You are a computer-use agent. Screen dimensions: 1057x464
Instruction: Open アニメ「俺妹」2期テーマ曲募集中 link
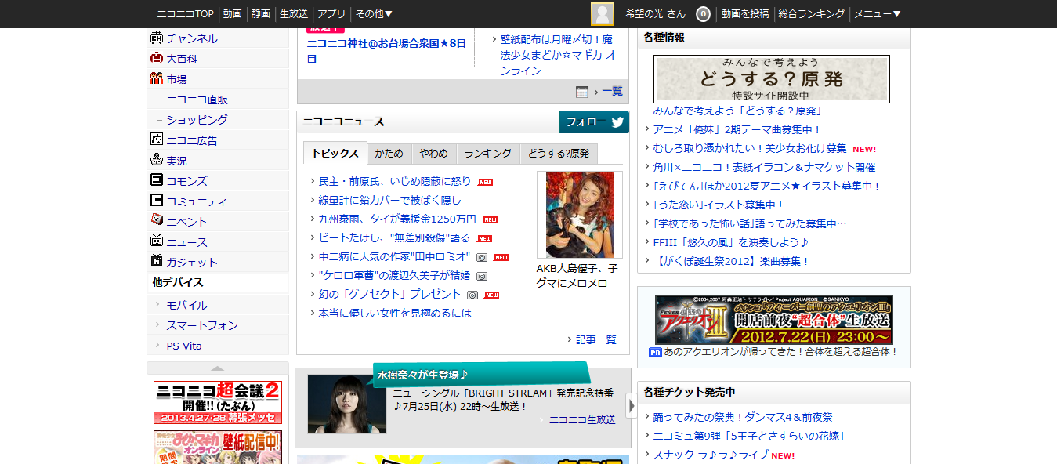pyautogui.click(x=737, y=129)
